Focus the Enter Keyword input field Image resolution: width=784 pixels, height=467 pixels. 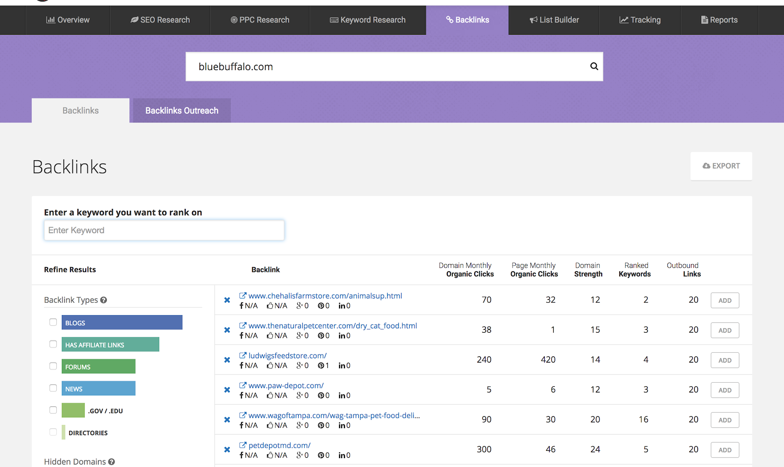tap(164, 230)
